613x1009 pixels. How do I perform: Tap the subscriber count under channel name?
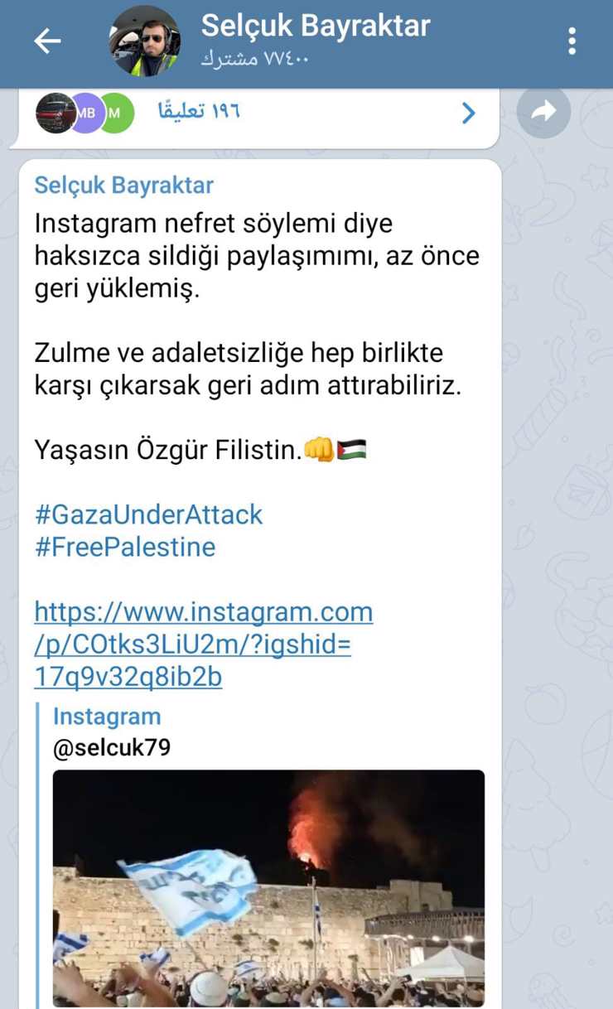tap(254, 60)
